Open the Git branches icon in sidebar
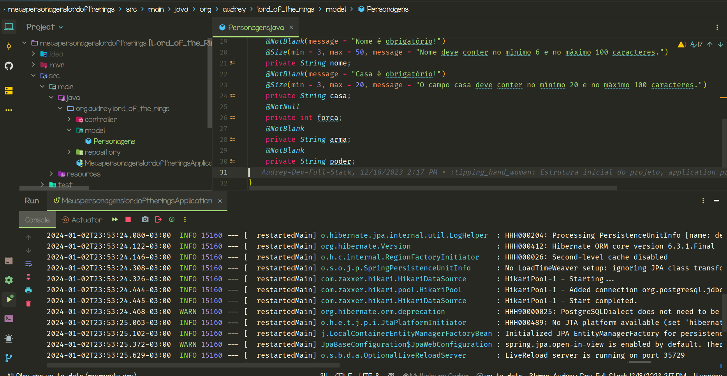Screen dimensions: 727x376 (x=9, y=358)
